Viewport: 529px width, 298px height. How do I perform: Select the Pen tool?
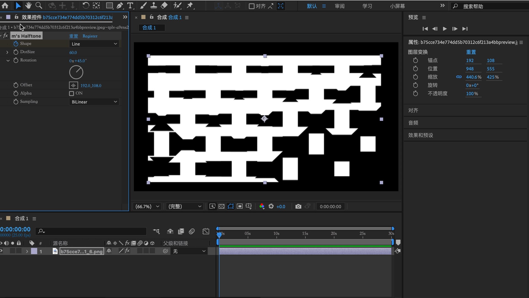(x=120, y=6)
